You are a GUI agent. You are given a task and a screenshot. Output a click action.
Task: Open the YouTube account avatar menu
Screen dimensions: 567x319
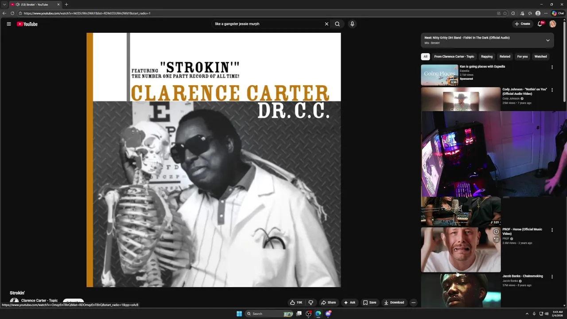[552, 24]
